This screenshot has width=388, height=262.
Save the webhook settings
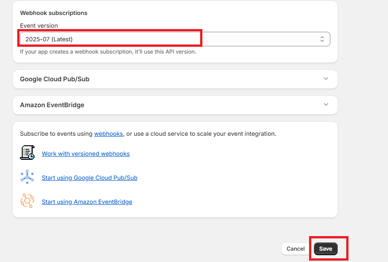(325, 249)
